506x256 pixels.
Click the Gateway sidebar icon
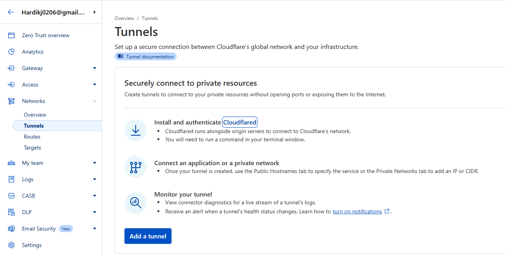click(11, 68)
